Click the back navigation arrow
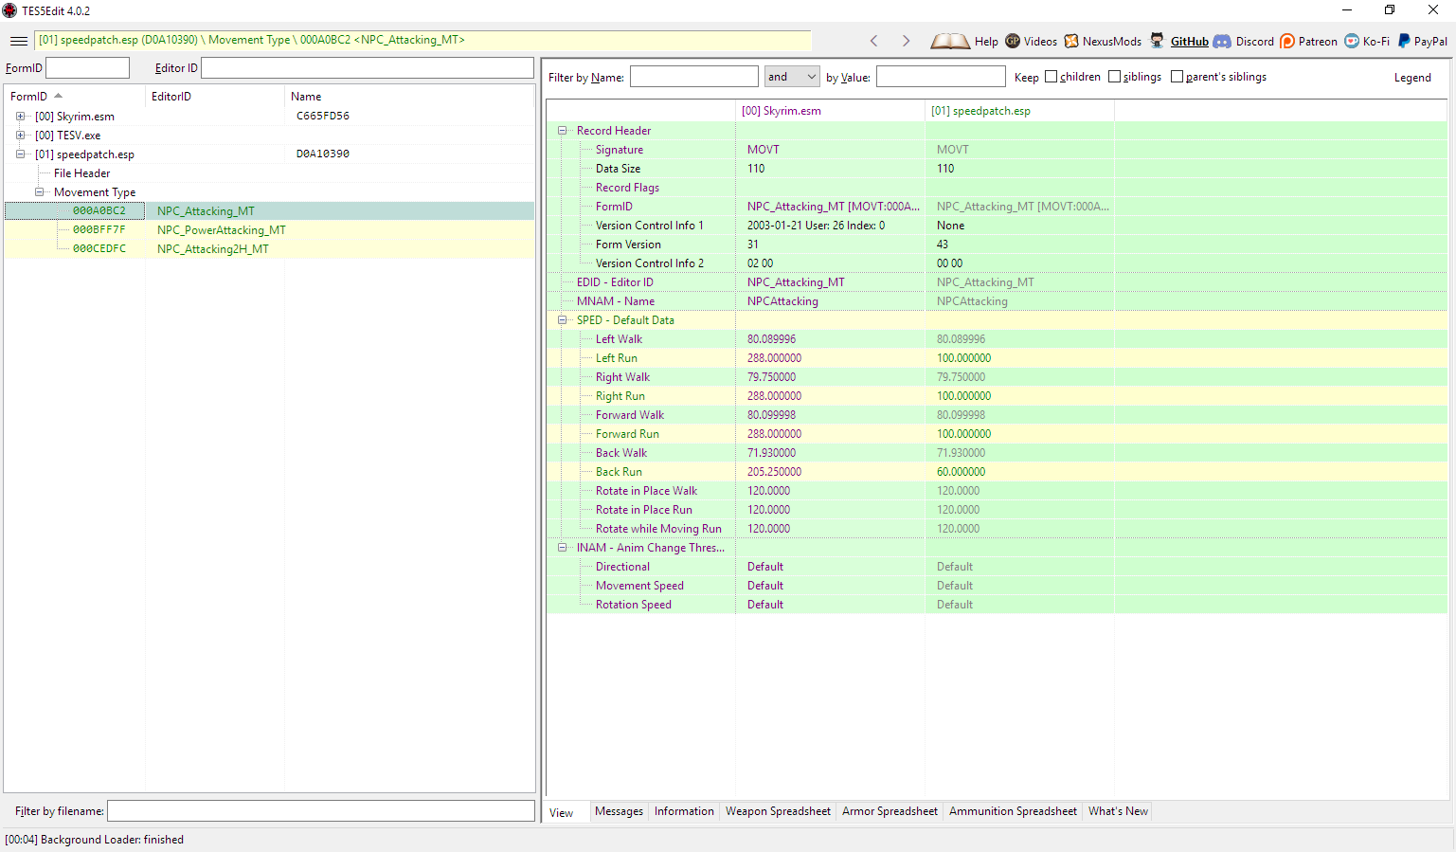The height and width of the screenshot is (852, 1456). 873,41
